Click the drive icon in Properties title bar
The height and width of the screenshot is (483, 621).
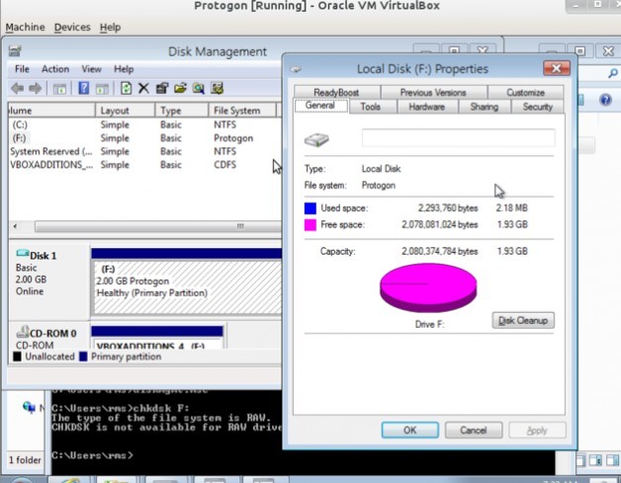[296, 69]
